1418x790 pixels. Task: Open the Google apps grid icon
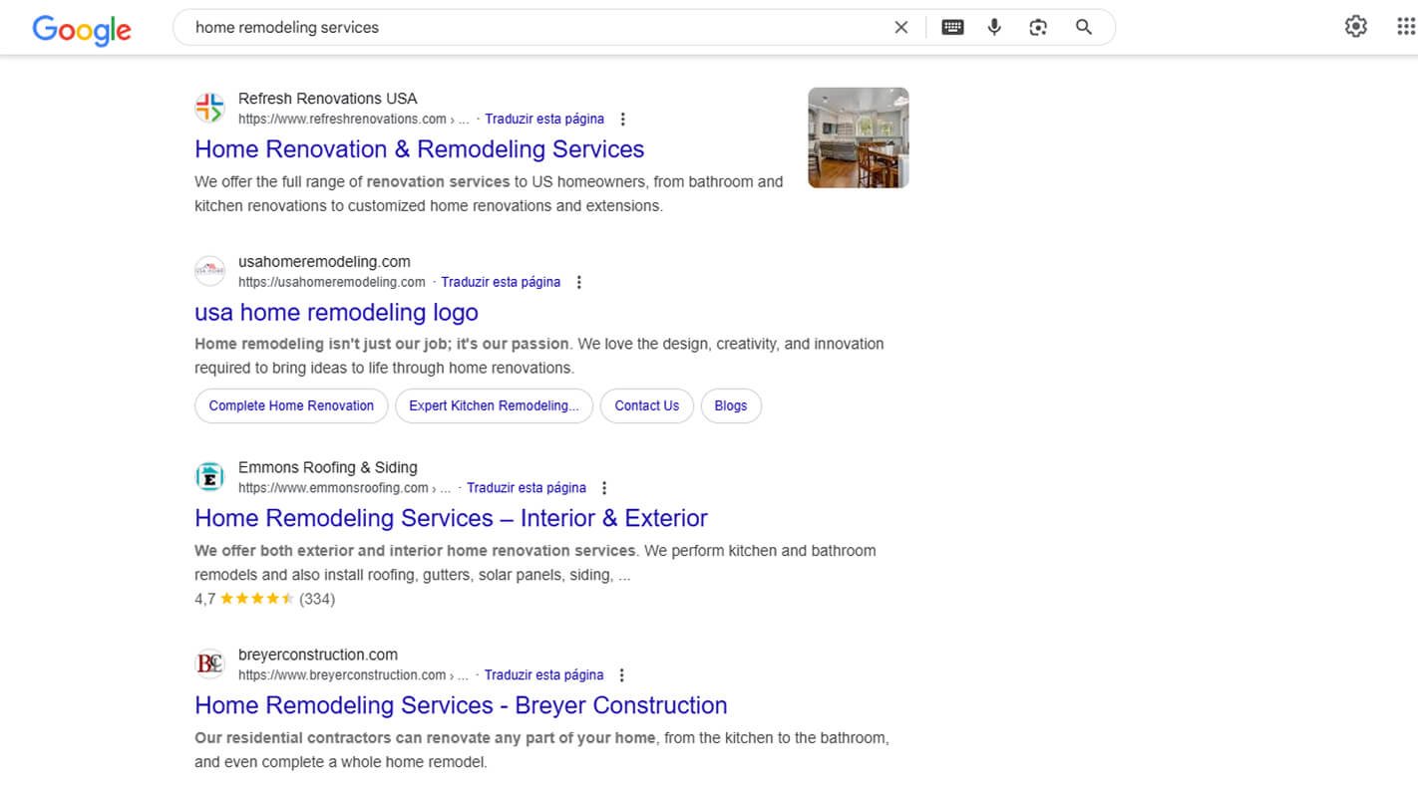1406,27
